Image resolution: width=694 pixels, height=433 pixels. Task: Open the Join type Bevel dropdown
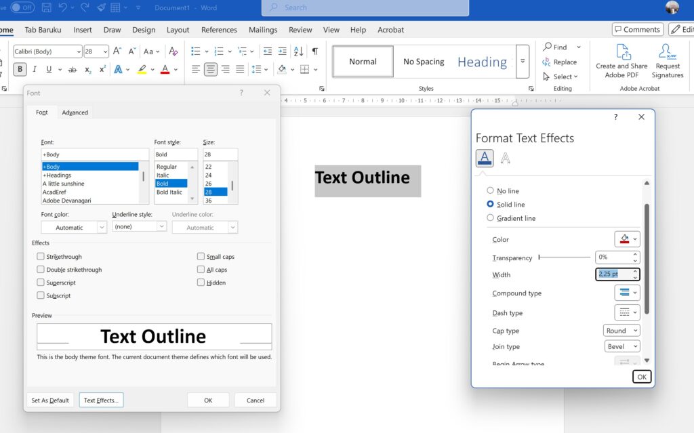point(622,346)
